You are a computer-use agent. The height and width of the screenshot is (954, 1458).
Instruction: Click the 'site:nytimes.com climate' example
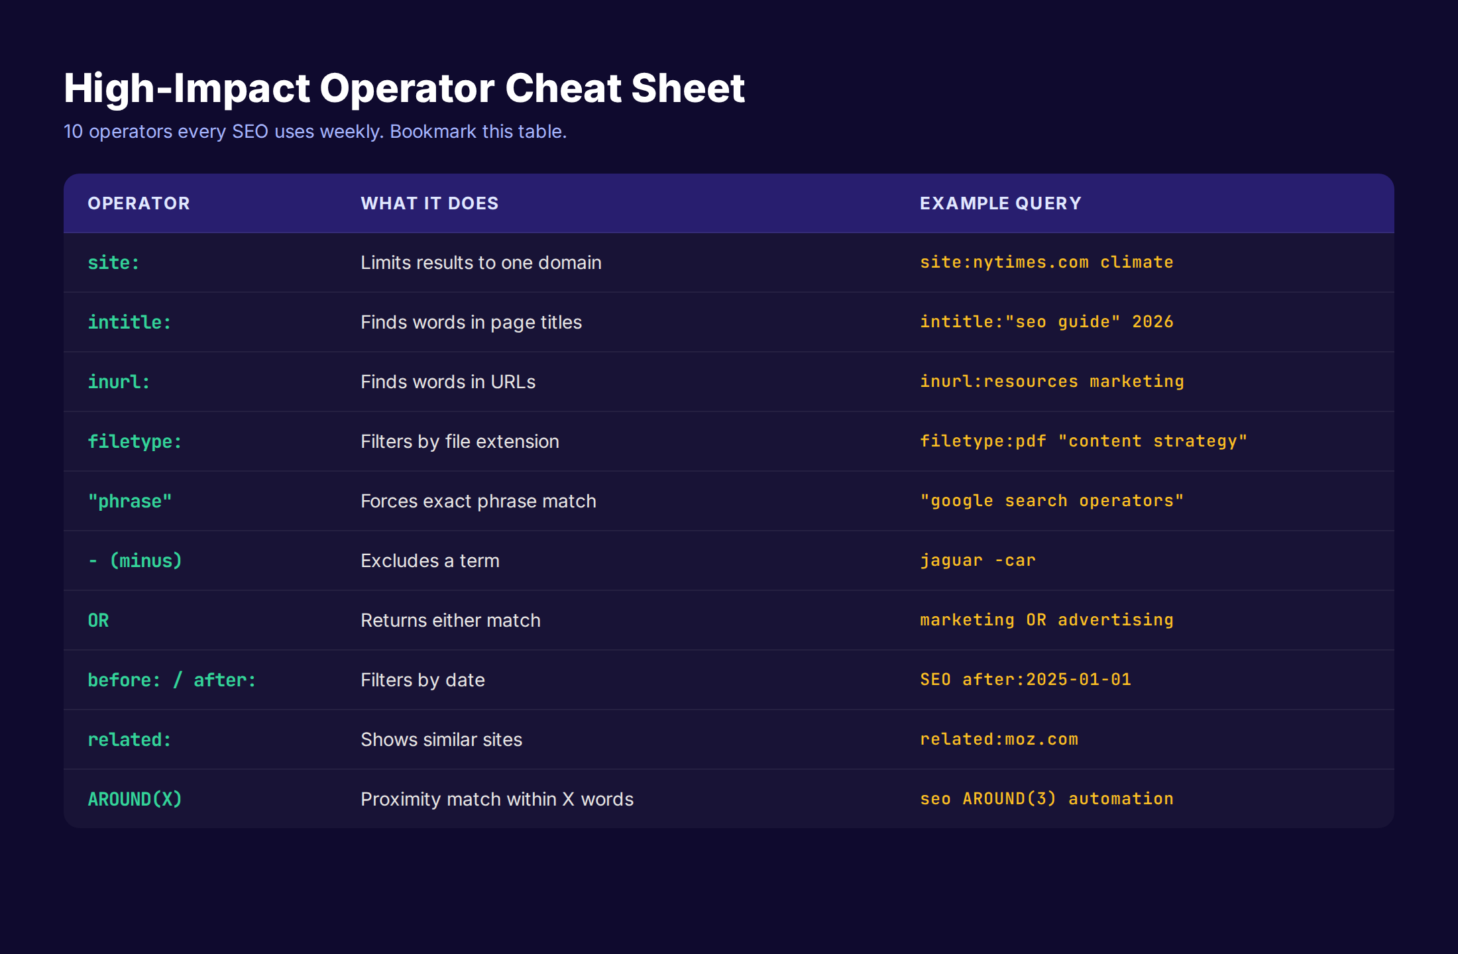[1046, 262]
